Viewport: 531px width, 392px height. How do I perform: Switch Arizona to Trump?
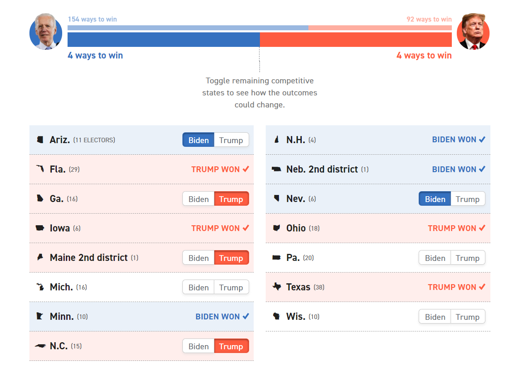(x=231, y=140)
